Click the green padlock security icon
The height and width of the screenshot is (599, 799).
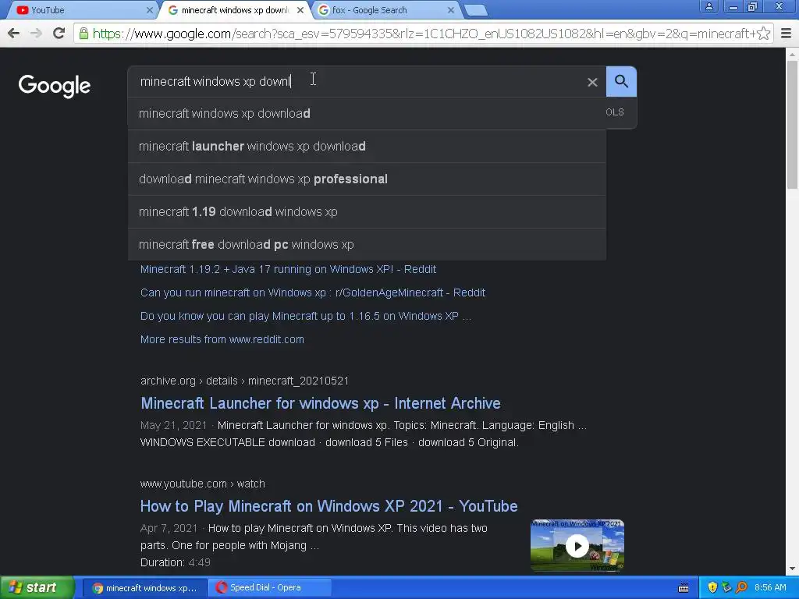pyautogui.click(x=83, y=34)
